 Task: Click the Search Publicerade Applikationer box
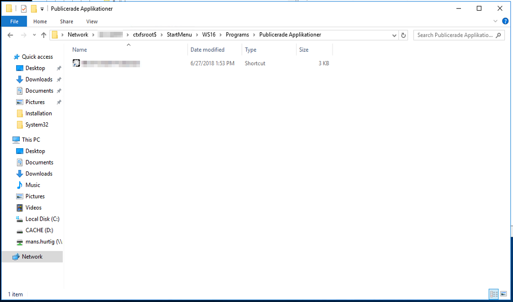(455, 35)
